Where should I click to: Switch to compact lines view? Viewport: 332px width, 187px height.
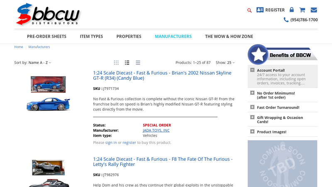(138, 63)
